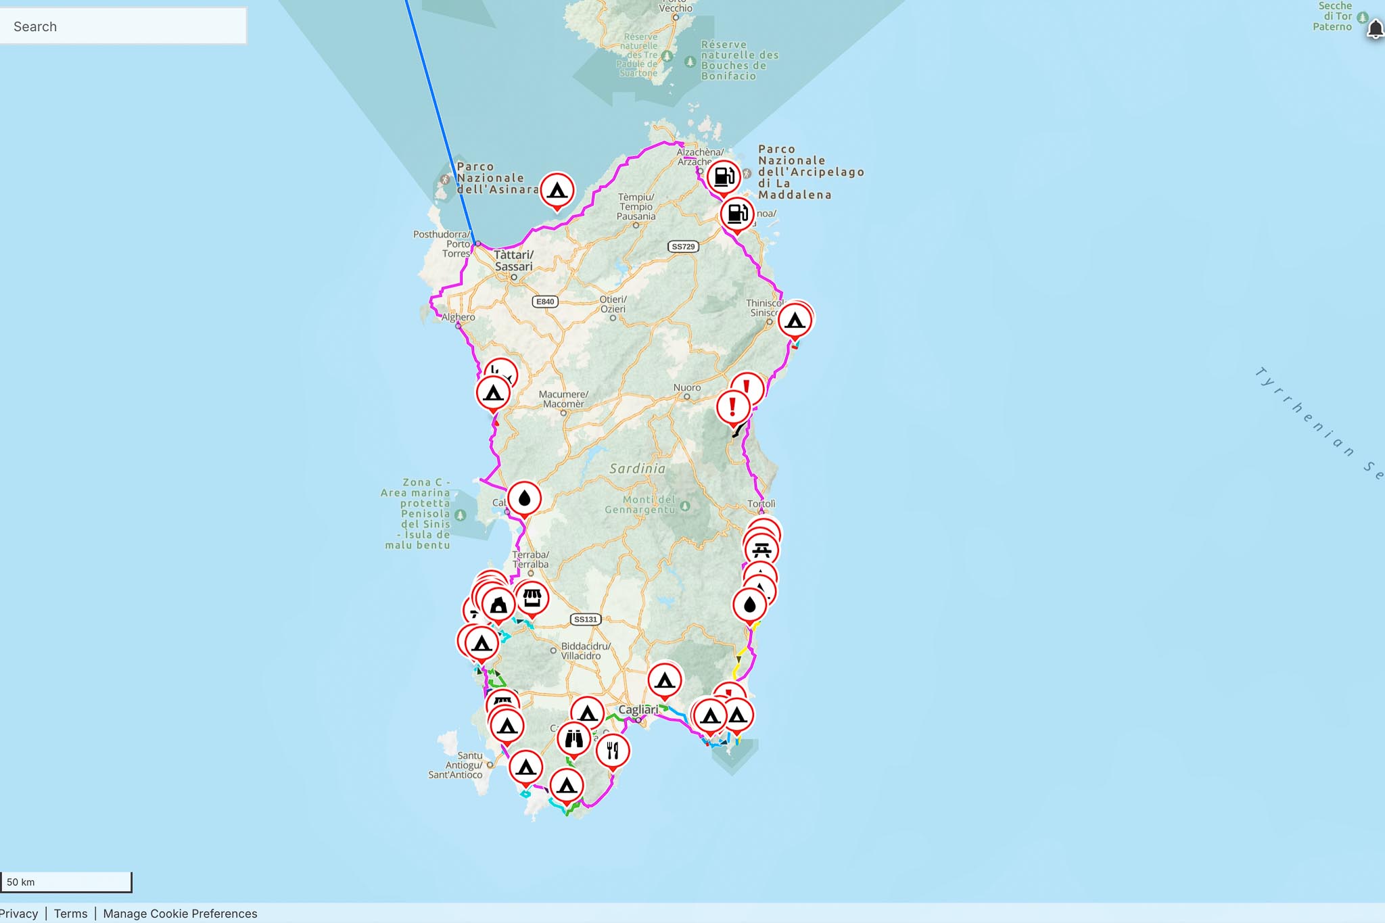Select the picnic table marker below Tortolì
This screenshot has height=923, width=1385.
(761, 550)
